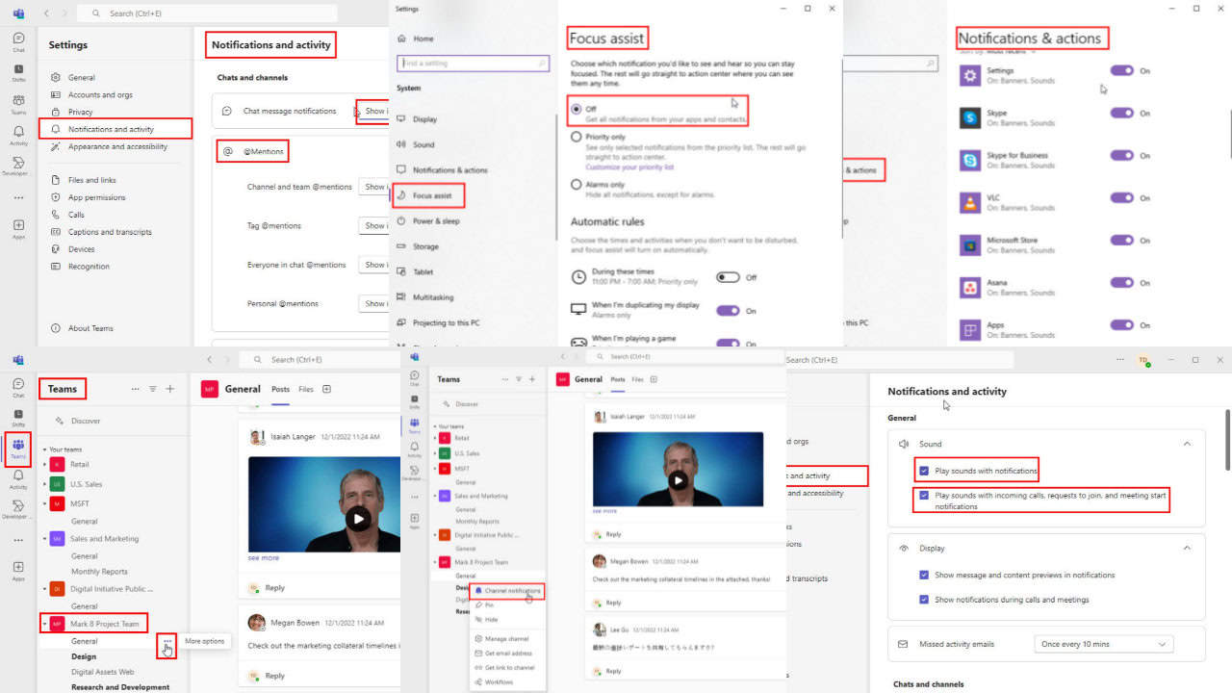Viewport: 1232px width, 693px height.
Task: Click the VLC app icon
Action: [x=970, y=202]
